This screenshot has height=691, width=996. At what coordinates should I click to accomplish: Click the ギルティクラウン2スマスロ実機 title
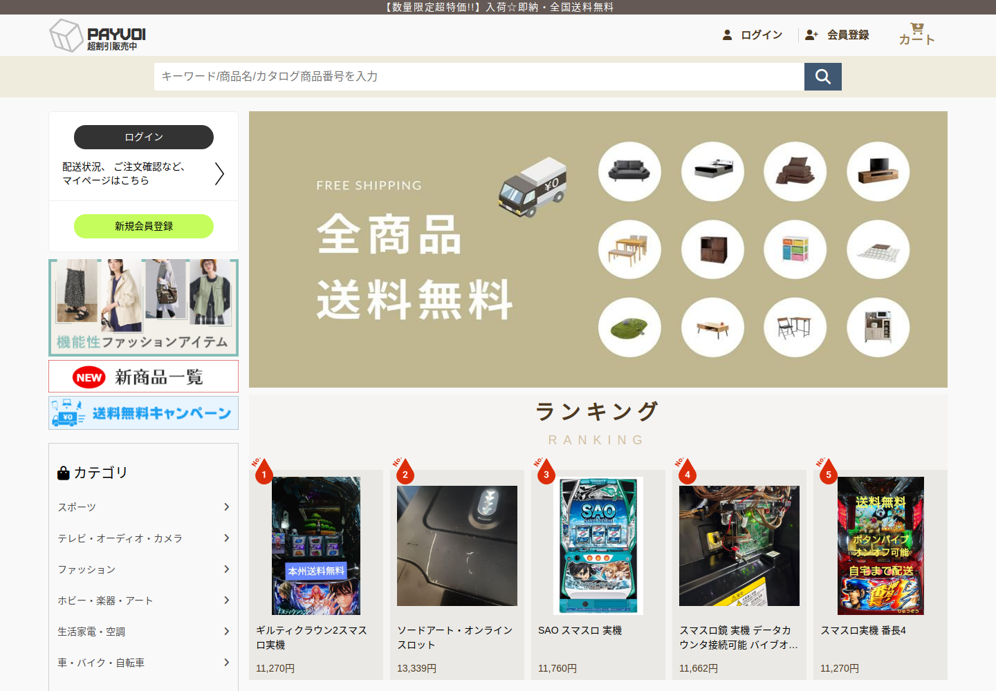(x=312, y=638)
